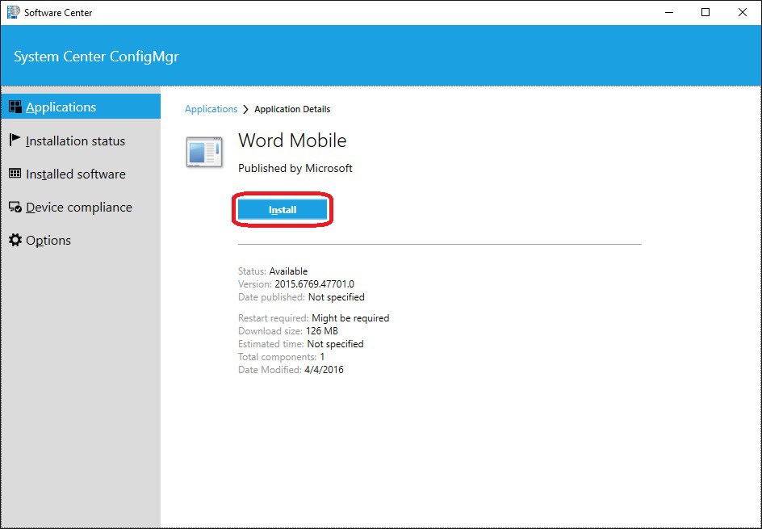762x529 pixels.
Task: Minimize the Software Center window
Action: pyautogui.click(x=669, y=13)
